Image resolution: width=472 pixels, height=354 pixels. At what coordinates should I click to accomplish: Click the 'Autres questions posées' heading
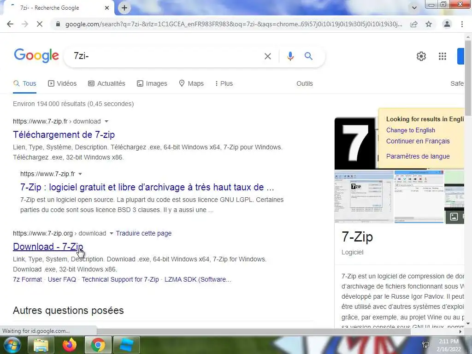68,310
